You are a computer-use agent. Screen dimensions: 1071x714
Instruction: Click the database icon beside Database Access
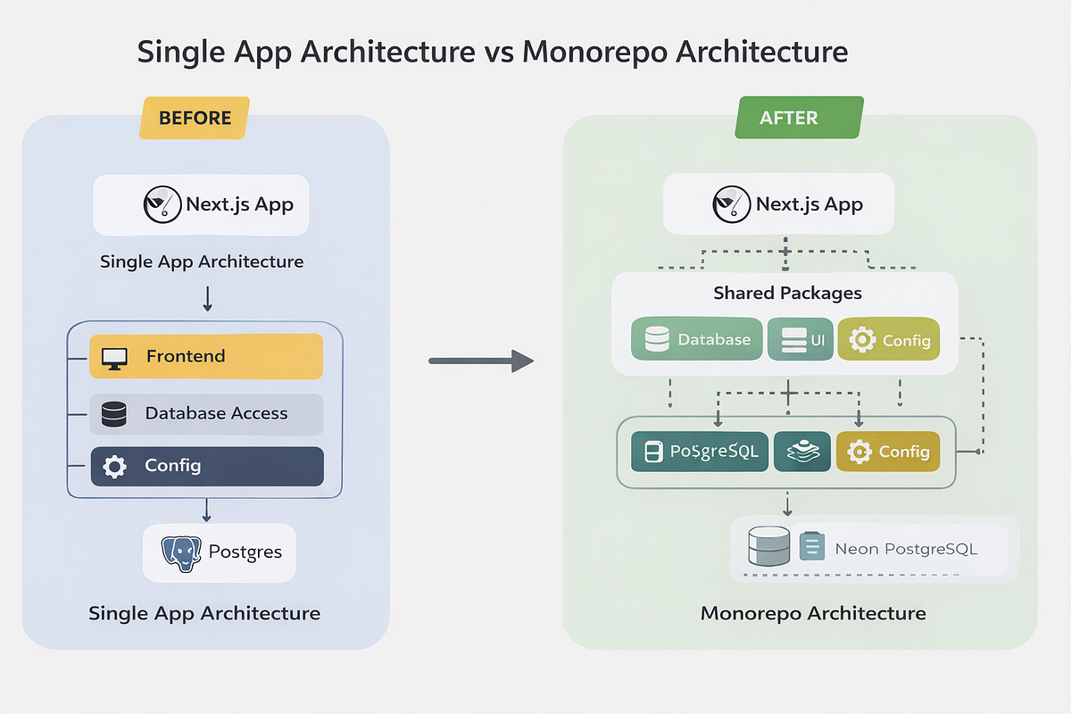point(114,414)
